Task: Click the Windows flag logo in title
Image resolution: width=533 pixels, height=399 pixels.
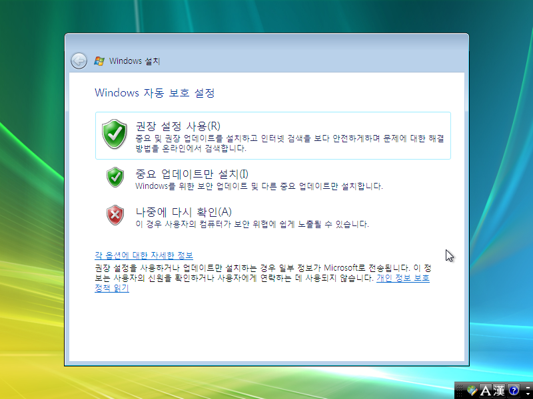Action: [99, 61]
